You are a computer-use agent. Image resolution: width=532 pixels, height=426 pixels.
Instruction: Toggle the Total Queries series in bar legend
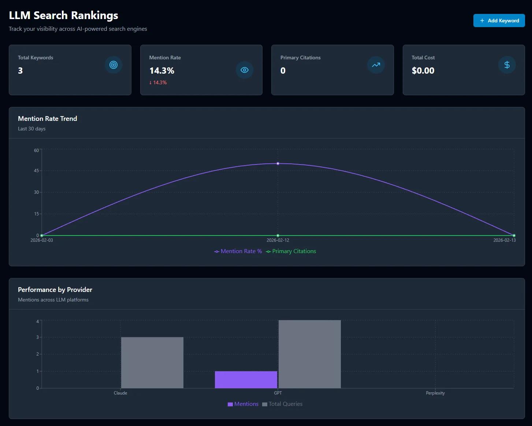coord(285,404)
